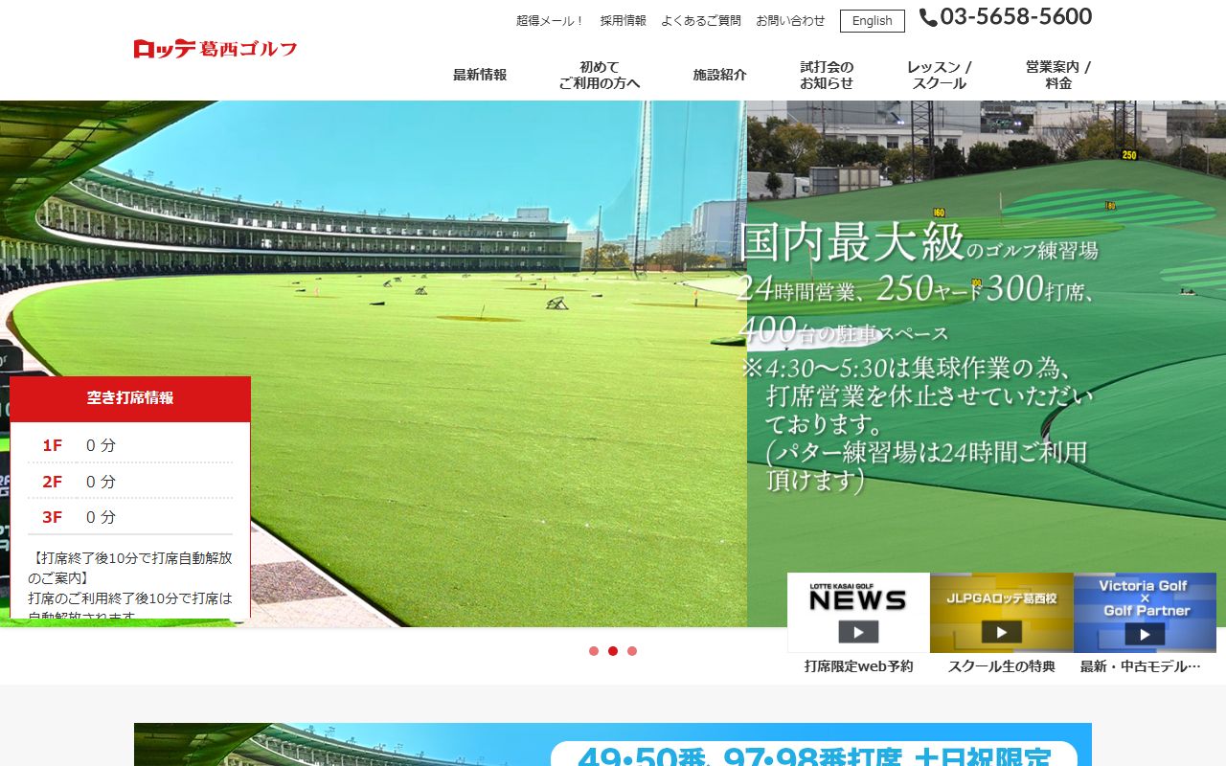
Task: Select the third carousel slide dot
Action: pos(632,651)
